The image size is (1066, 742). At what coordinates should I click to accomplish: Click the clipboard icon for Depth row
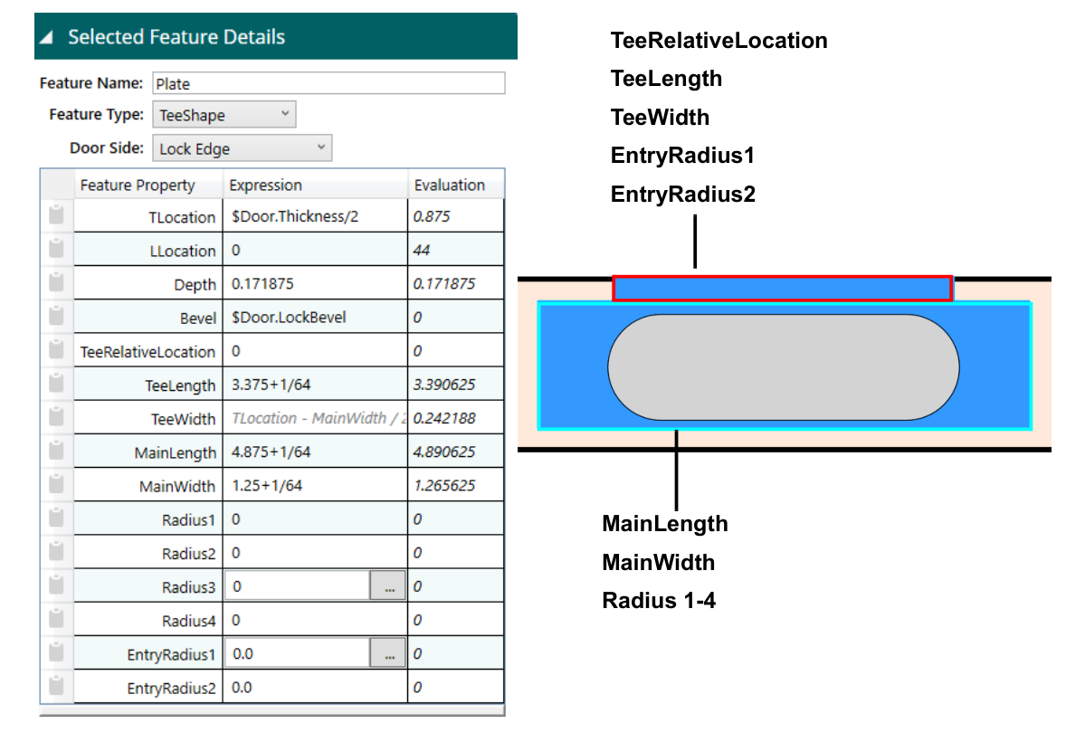tap(56, 283)
